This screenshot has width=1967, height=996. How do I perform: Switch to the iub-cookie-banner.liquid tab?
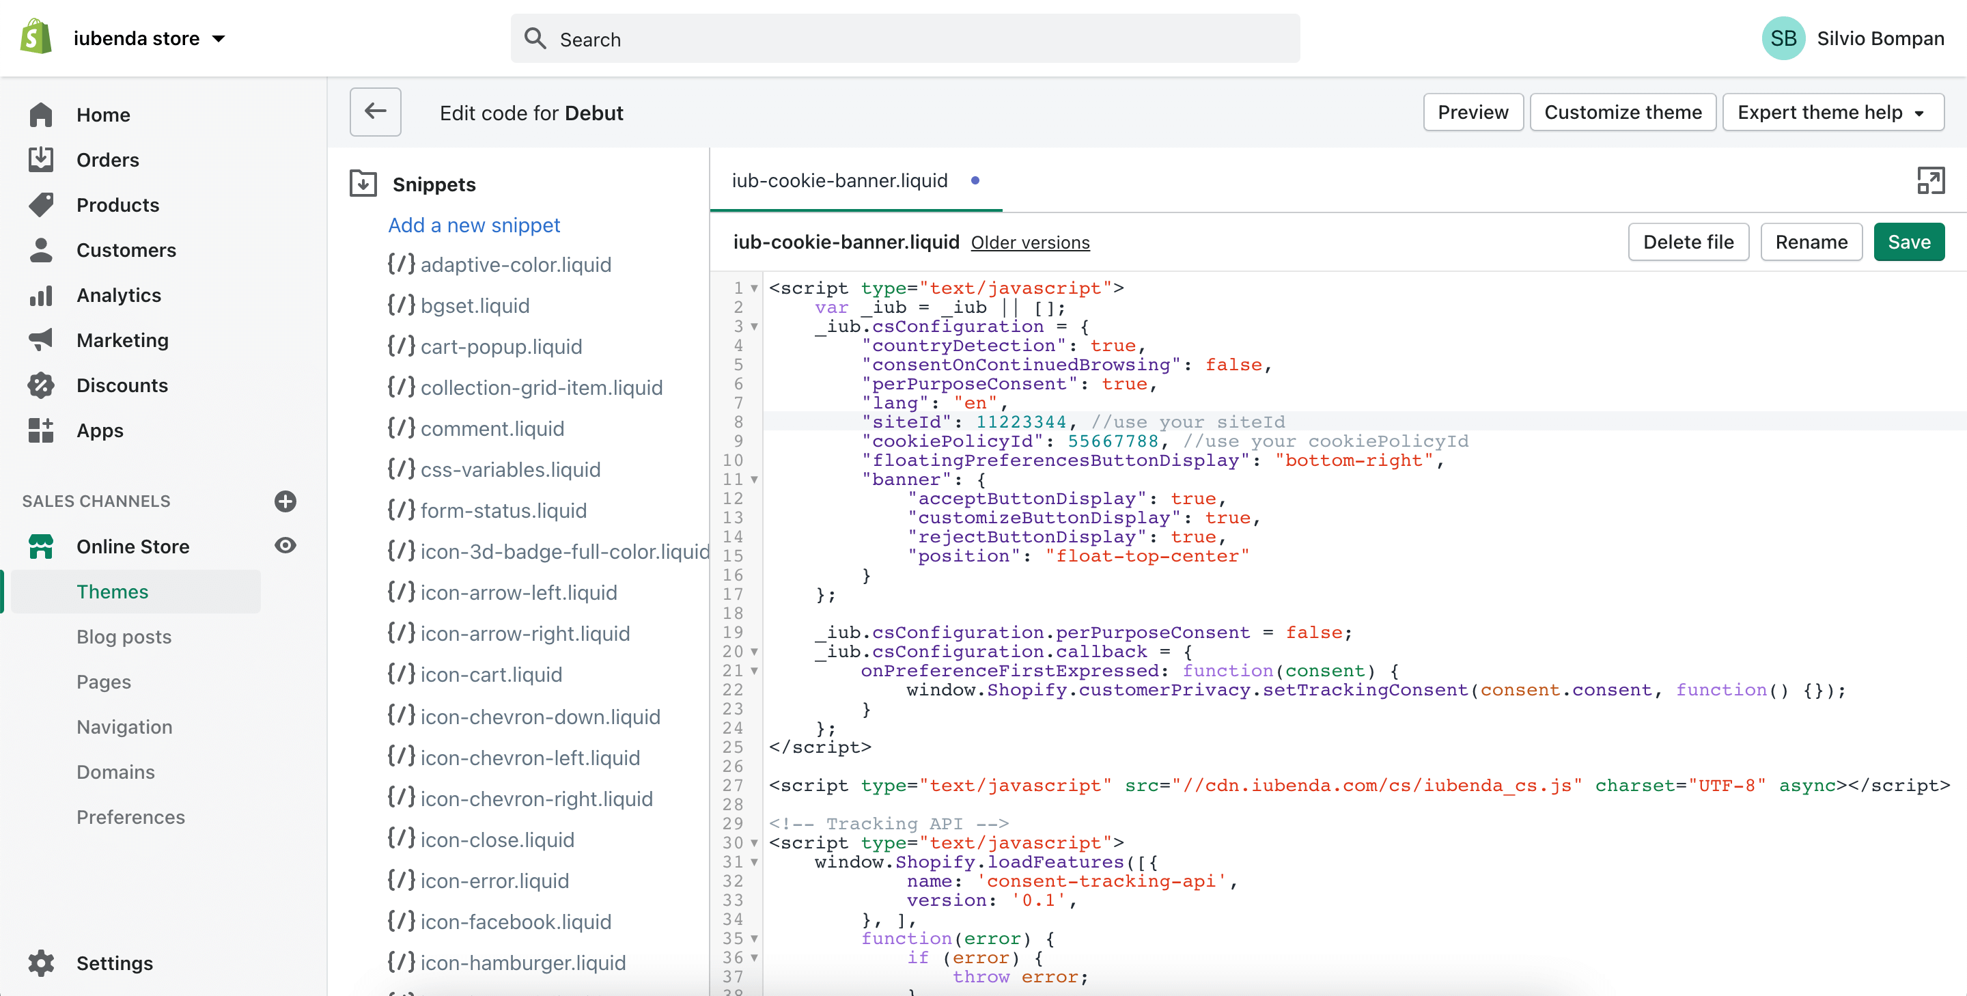[839, 180]
